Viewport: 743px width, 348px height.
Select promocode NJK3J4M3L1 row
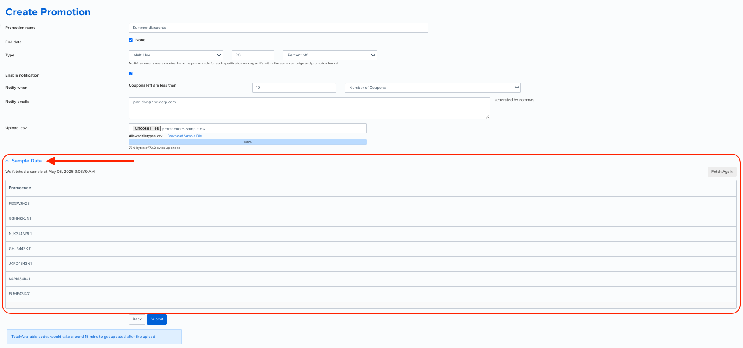pos(371,234)
